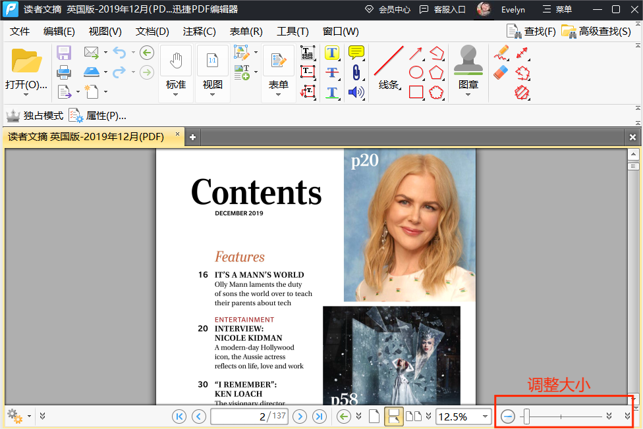
Task: Click the 查找(F) find button
Action: [x=531, y=31]
